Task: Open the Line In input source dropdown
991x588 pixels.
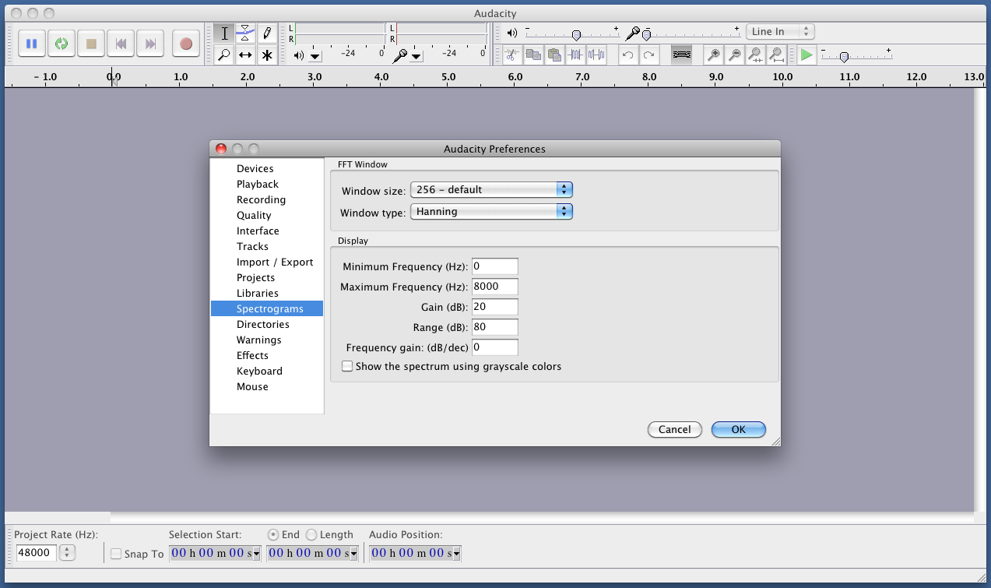Action: tap(780, 32)
